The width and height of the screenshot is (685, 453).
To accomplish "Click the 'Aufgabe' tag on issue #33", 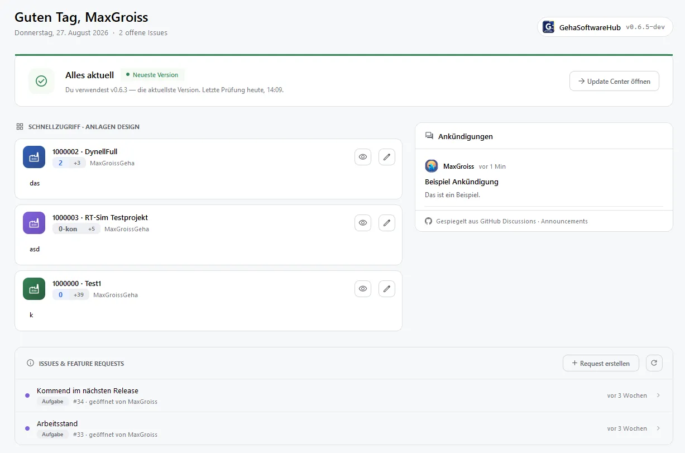I will pos(52,435).
